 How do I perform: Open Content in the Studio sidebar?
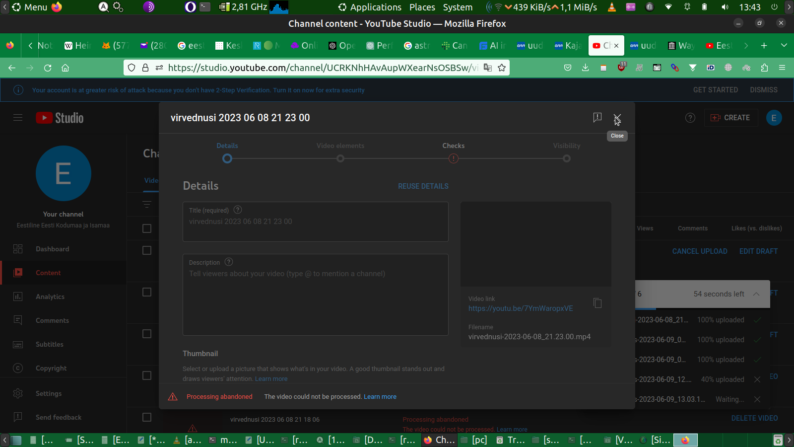click(64, 273)
